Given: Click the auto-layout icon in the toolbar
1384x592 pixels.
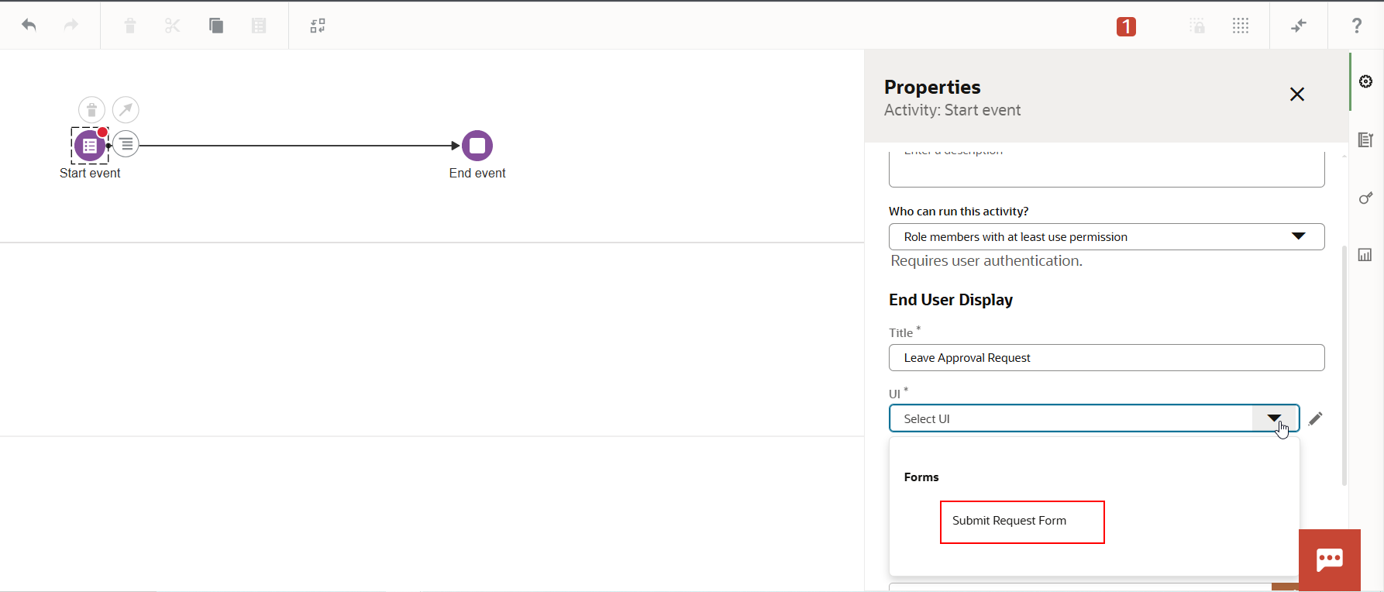Looking at the screenshot, I should click(318, 26).
